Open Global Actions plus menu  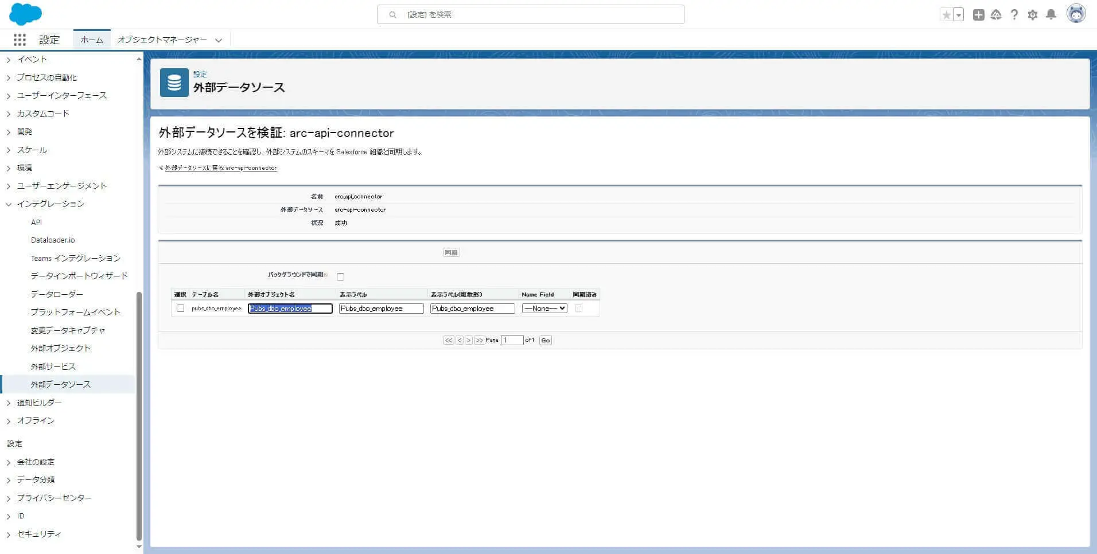coord(979,15)
